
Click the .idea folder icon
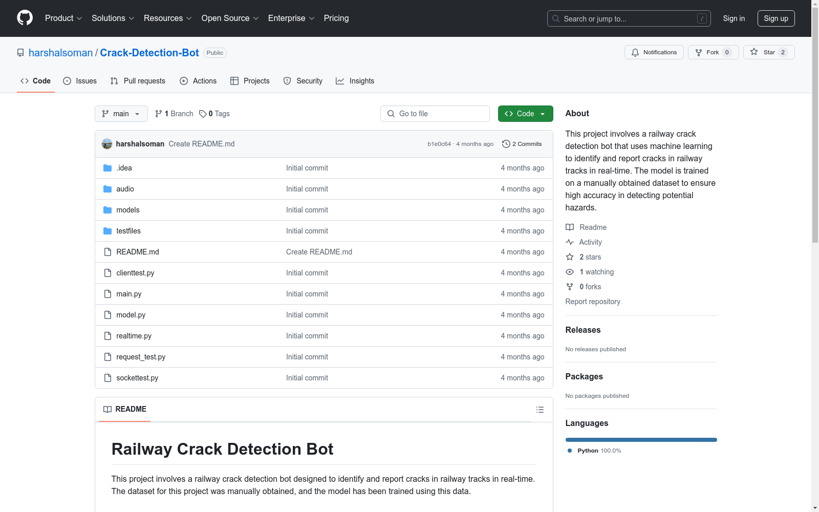point(107,168)
